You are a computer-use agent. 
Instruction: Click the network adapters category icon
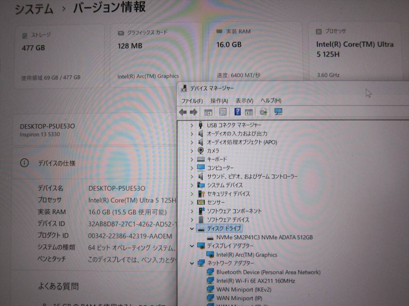pos(201,263)
